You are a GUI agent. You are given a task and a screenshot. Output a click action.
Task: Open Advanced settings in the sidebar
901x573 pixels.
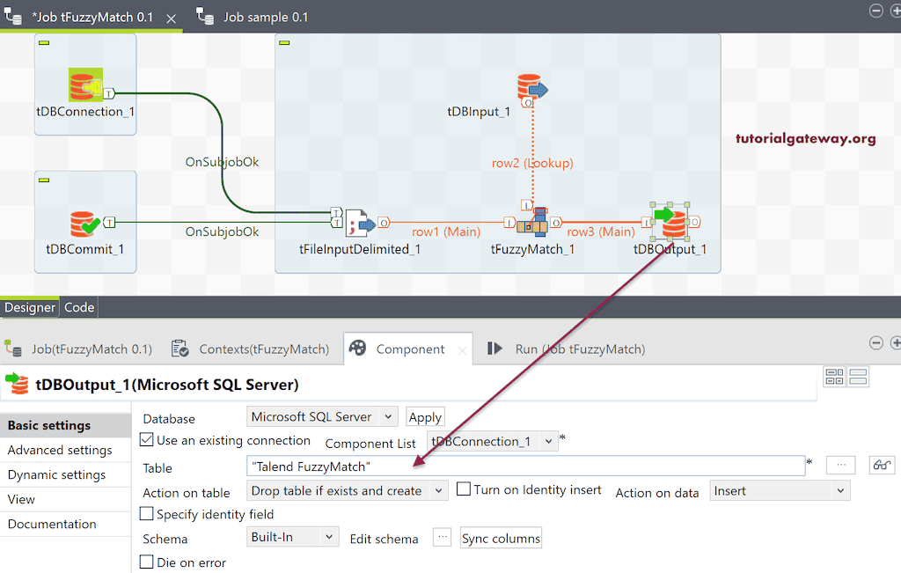[60, 450]
